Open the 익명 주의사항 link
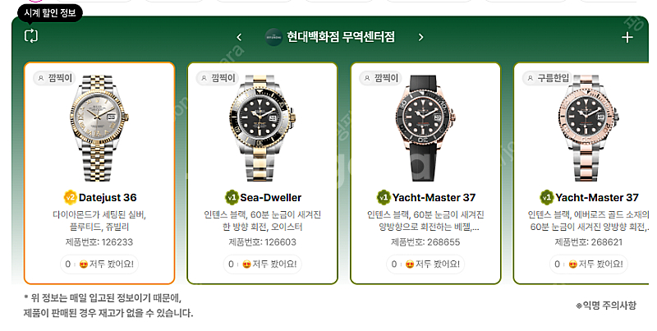Image resolution: width=657 pixels, height=331 pixels. click(x=606, y=305)
